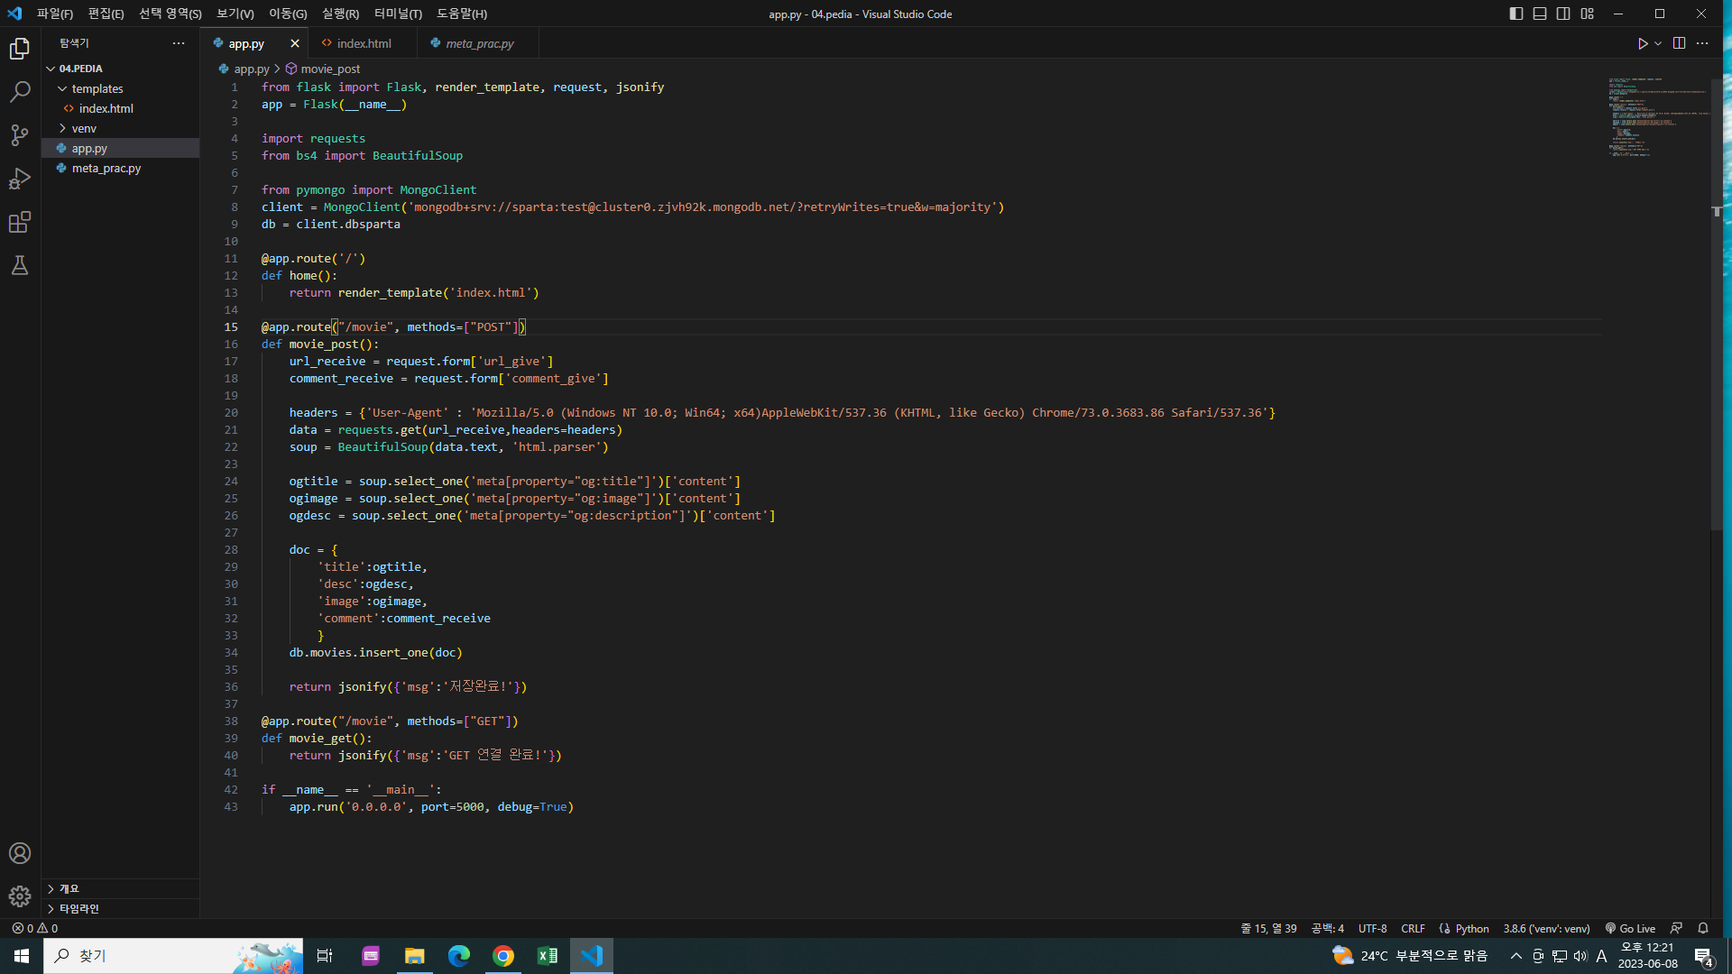
Task: Expand the 타임라인 timeline section
Action: (120, 909)
